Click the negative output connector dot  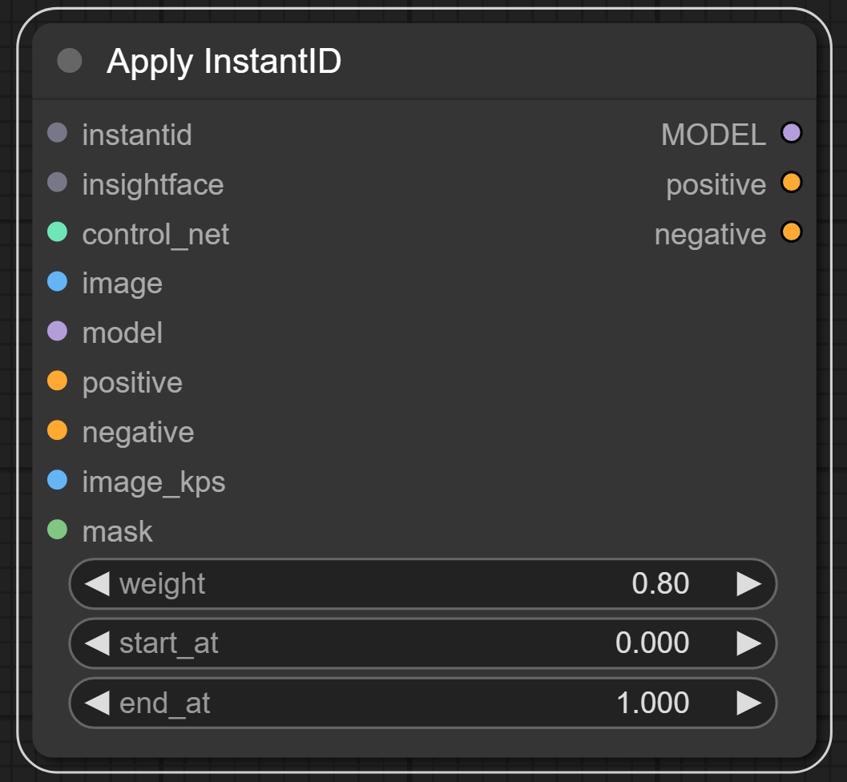[x=791, y=232]
